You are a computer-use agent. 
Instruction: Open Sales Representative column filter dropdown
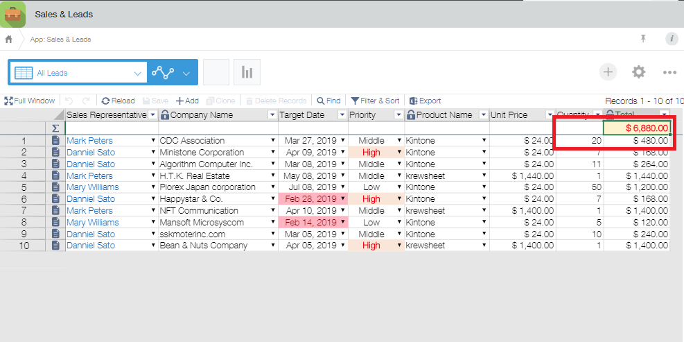153,115
